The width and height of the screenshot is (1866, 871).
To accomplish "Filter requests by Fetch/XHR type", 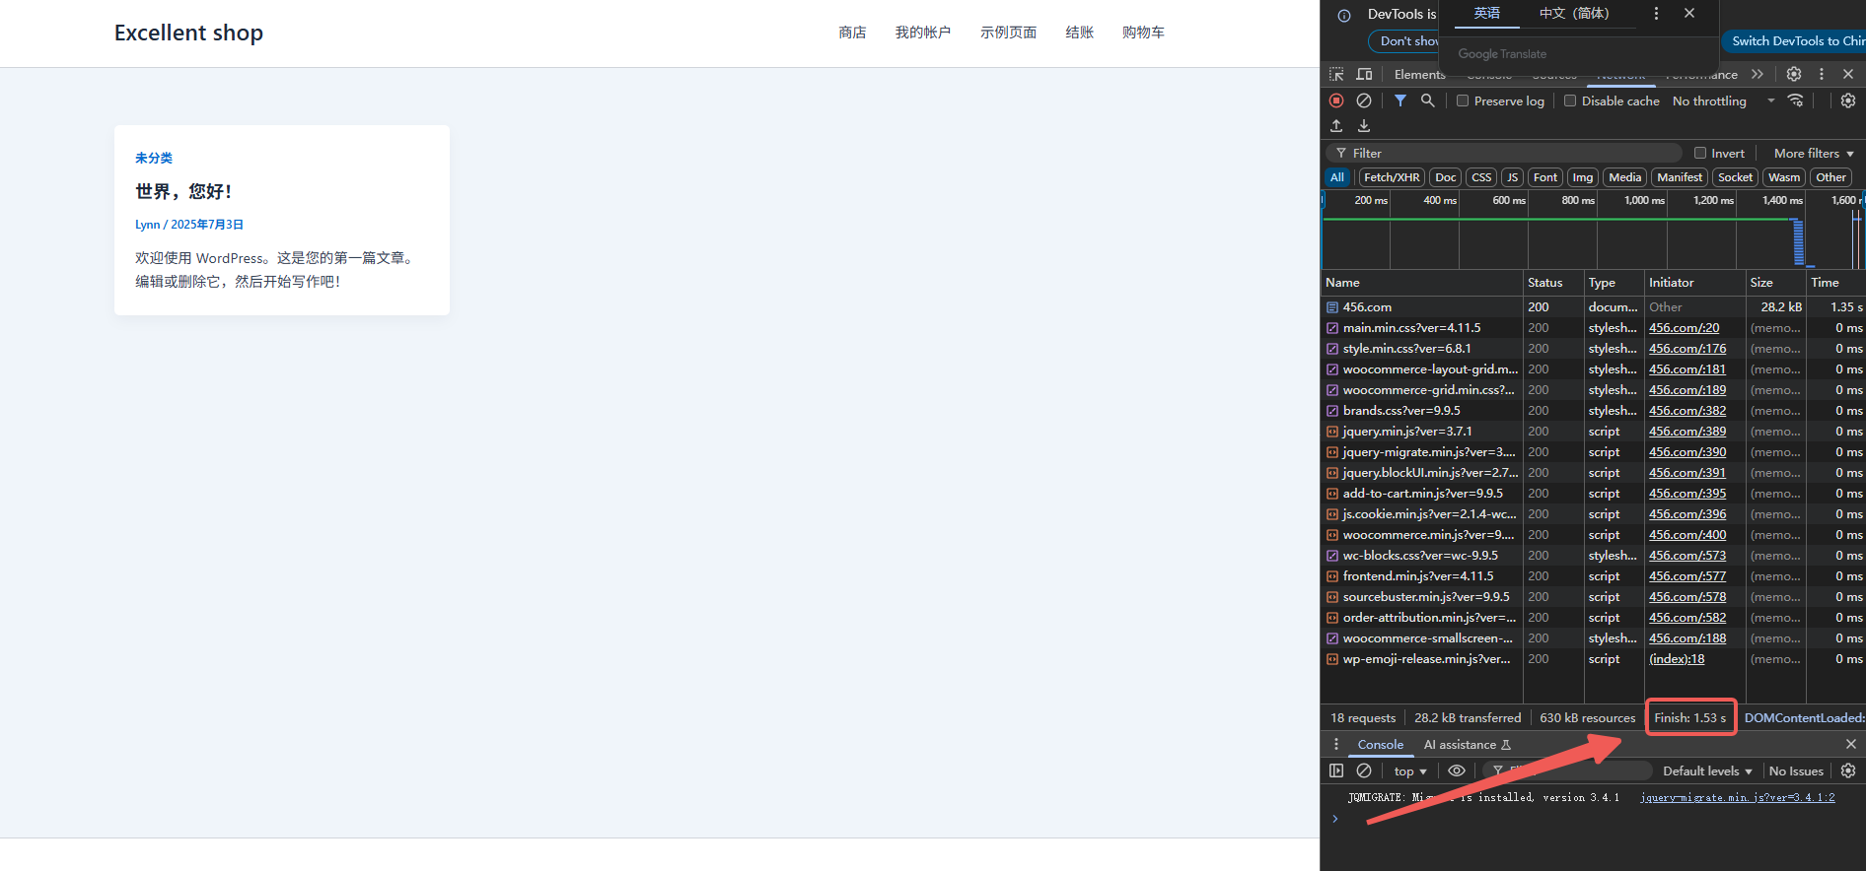I will click(1392, 177).
